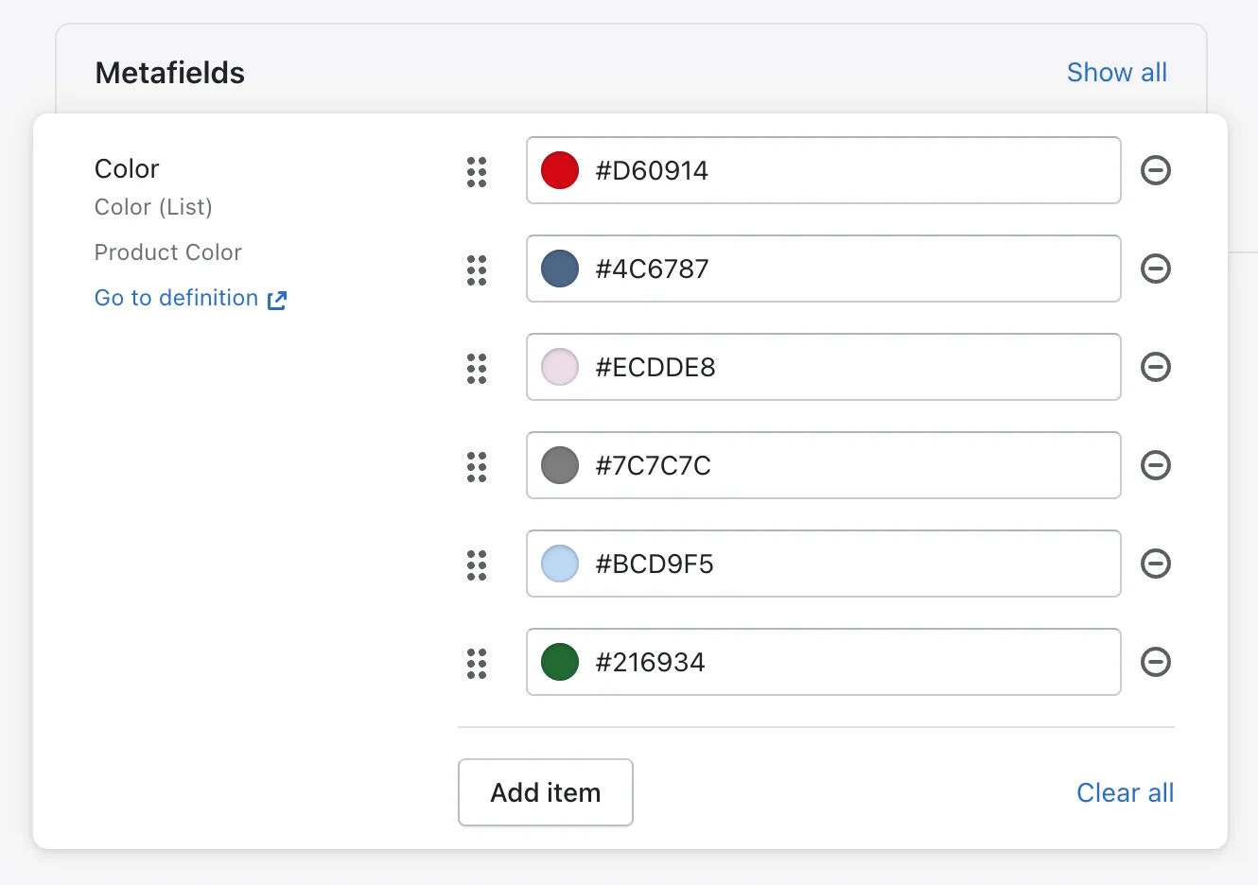The image size is (1258, 885).
Task: Remove the #216934 color item
Action: pos(1156,662)
